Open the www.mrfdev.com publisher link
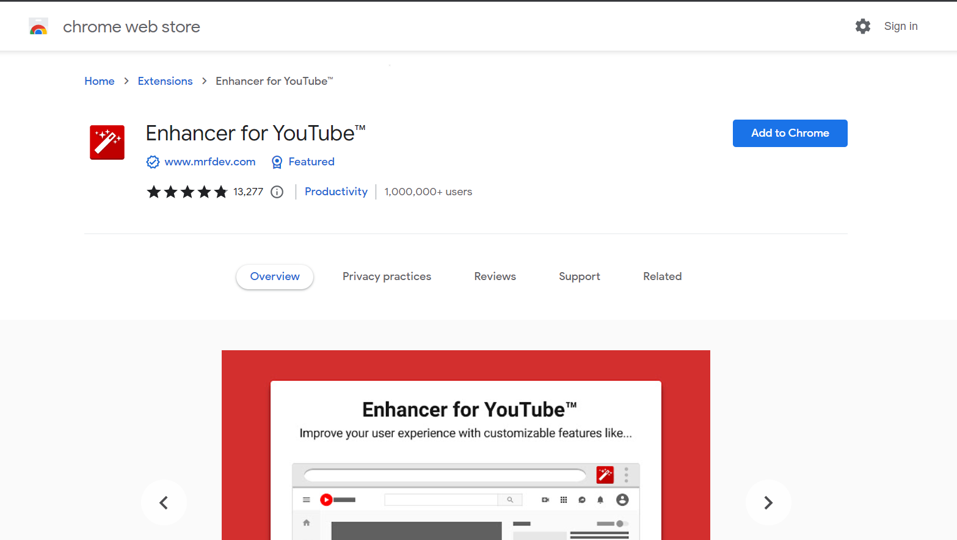 [x=209, y=162]
